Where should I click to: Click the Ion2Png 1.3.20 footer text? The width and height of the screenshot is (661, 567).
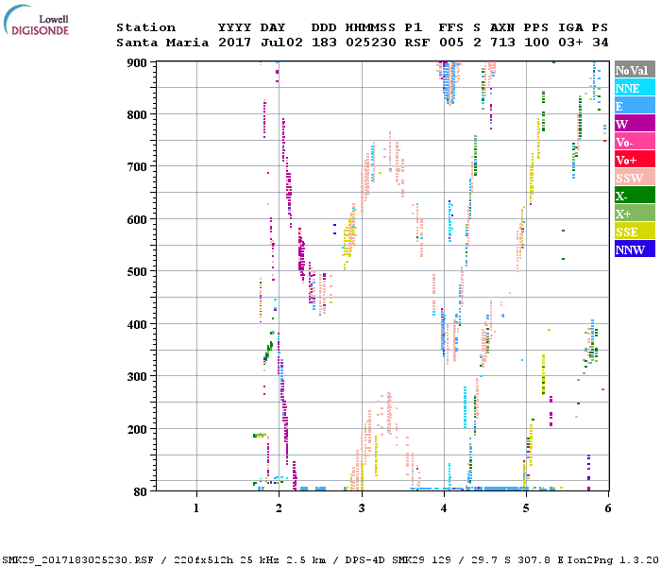tap(613, 560)
